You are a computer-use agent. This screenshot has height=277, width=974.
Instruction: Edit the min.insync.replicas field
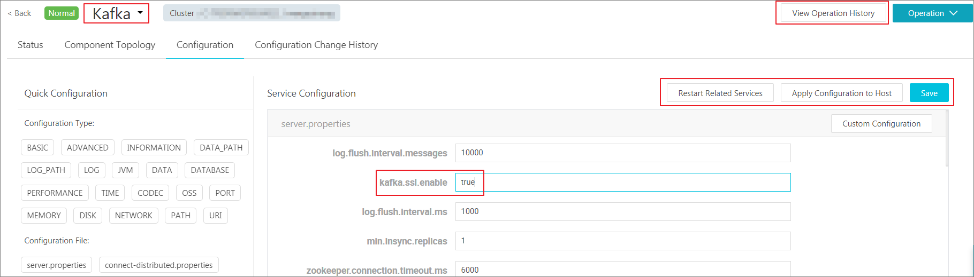tap(623, 241)
